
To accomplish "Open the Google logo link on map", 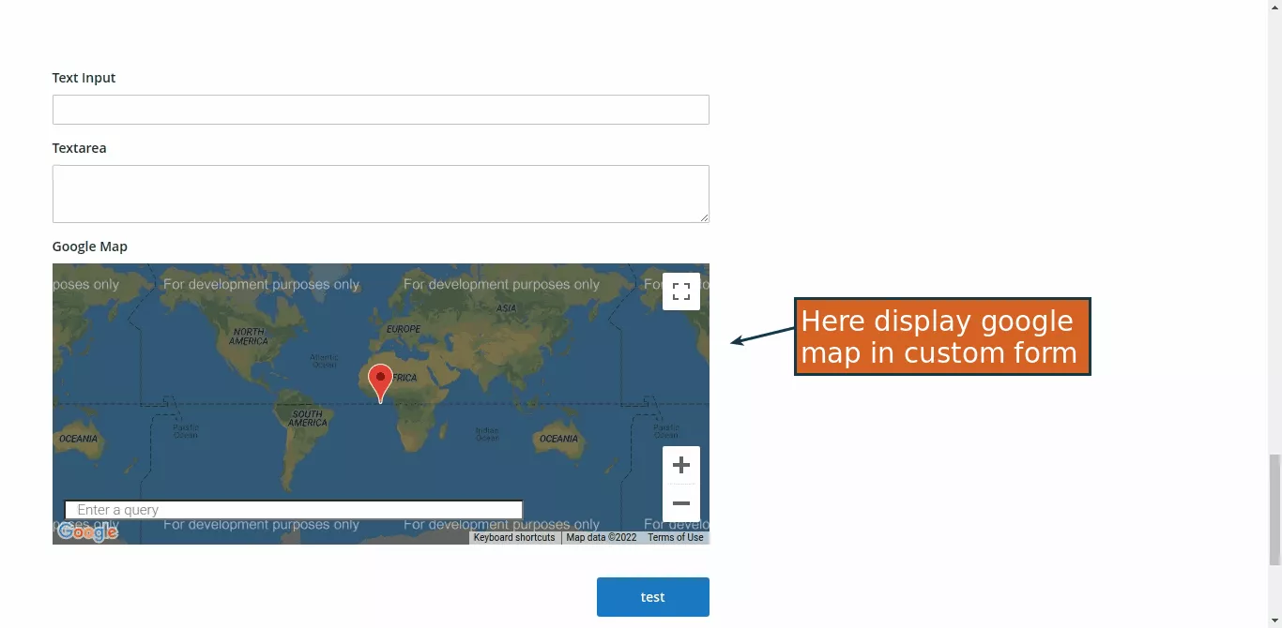I will point(87,532).
